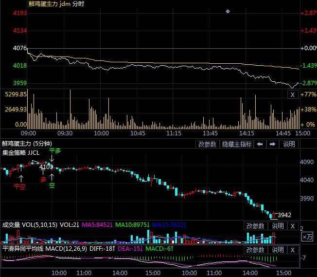Image resolution: width=317 pixels, height=277 pixels.
Task: Toggle 隐藏主指标 to hide the main indicator
Action: (x=237, y=144)
